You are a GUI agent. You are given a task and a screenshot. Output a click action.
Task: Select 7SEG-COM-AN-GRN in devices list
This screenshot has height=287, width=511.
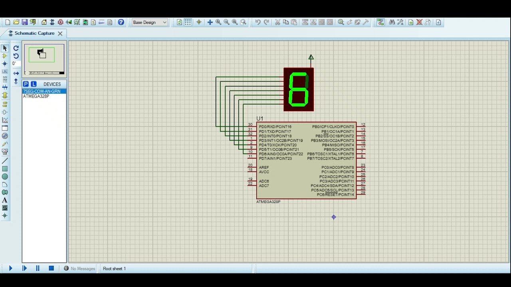pos(44,91)
